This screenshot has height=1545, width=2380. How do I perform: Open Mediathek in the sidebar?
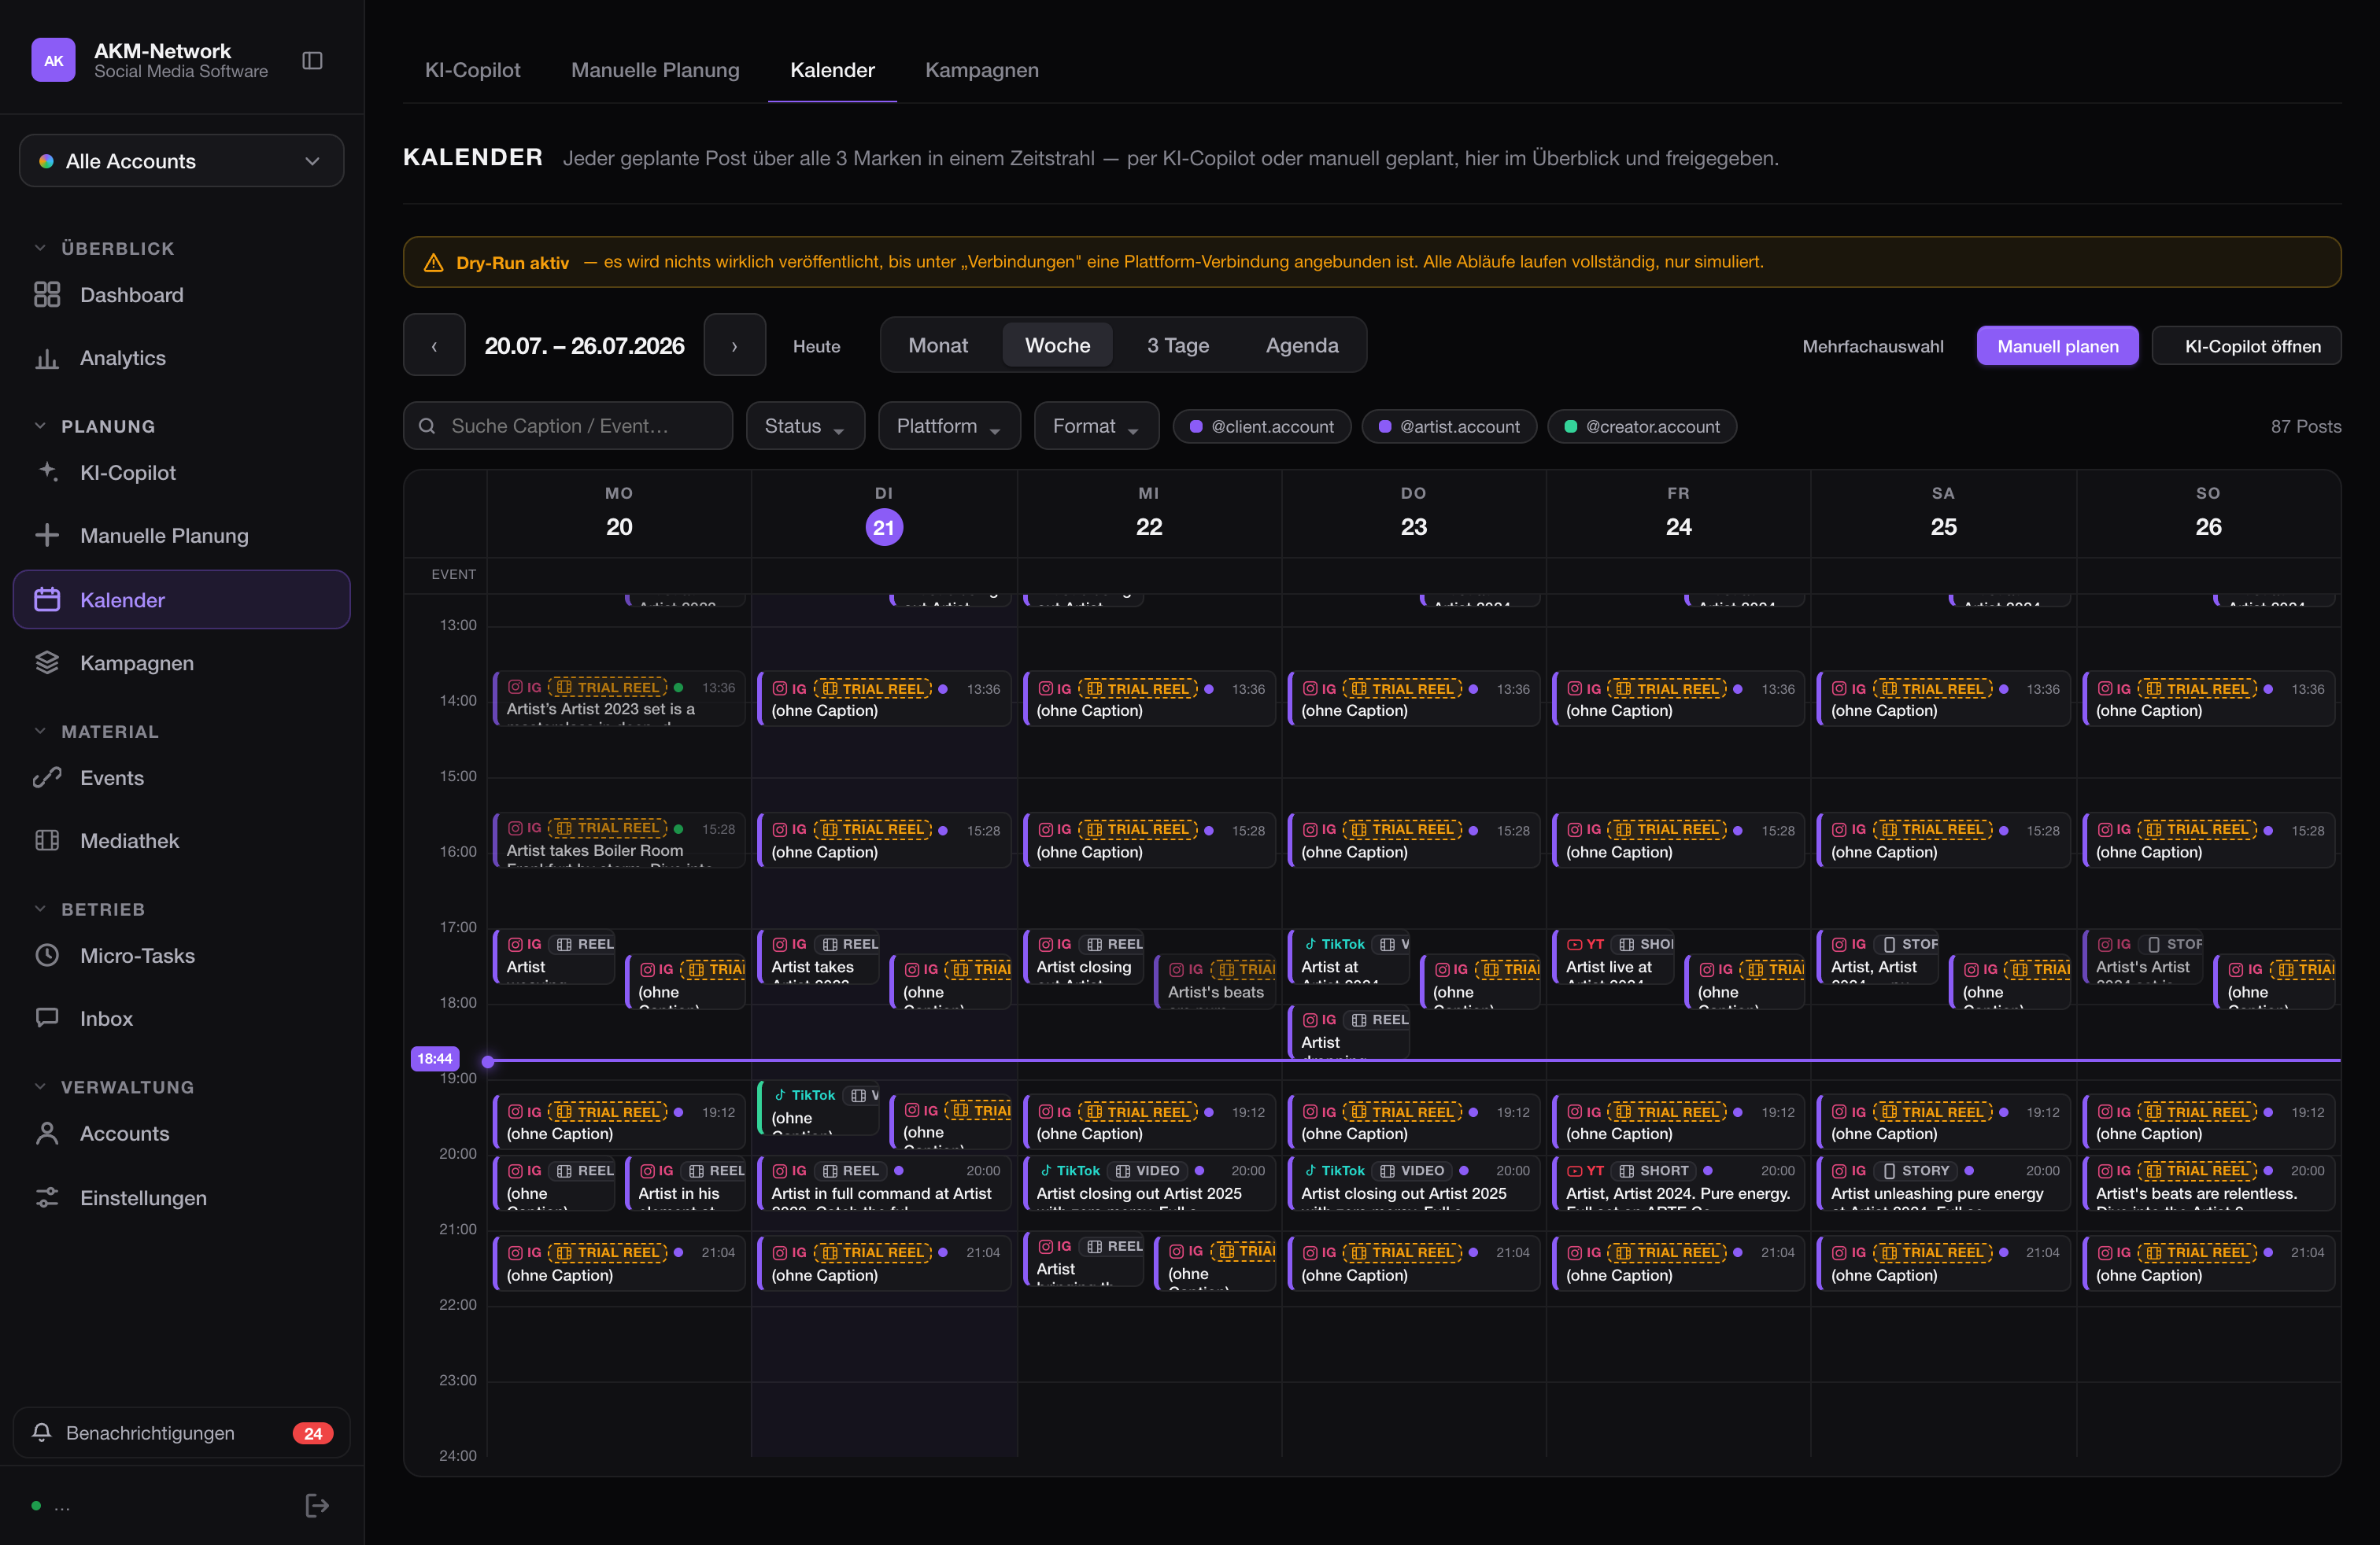tap(181, 840)
